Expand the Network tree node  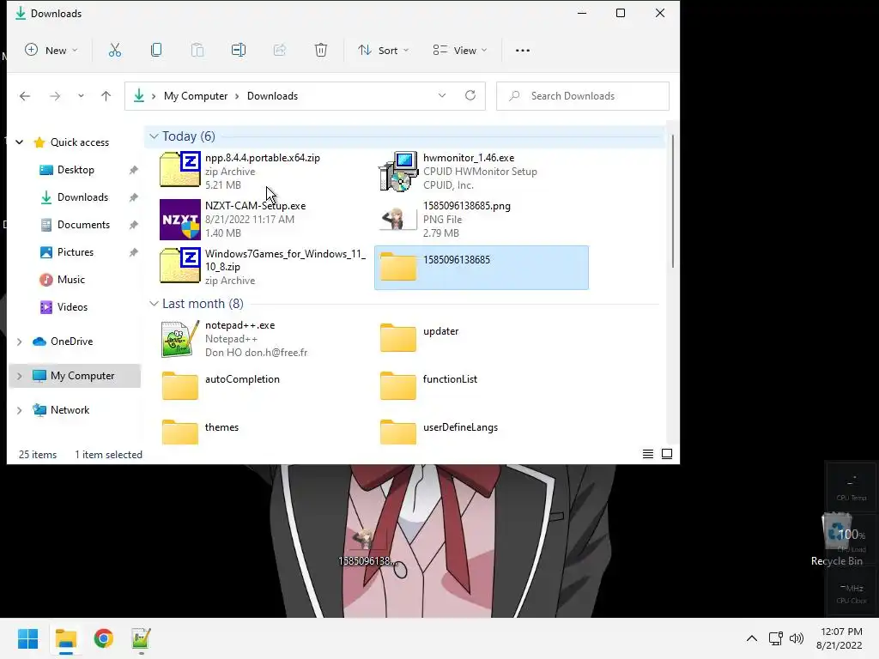coord(19,410)
